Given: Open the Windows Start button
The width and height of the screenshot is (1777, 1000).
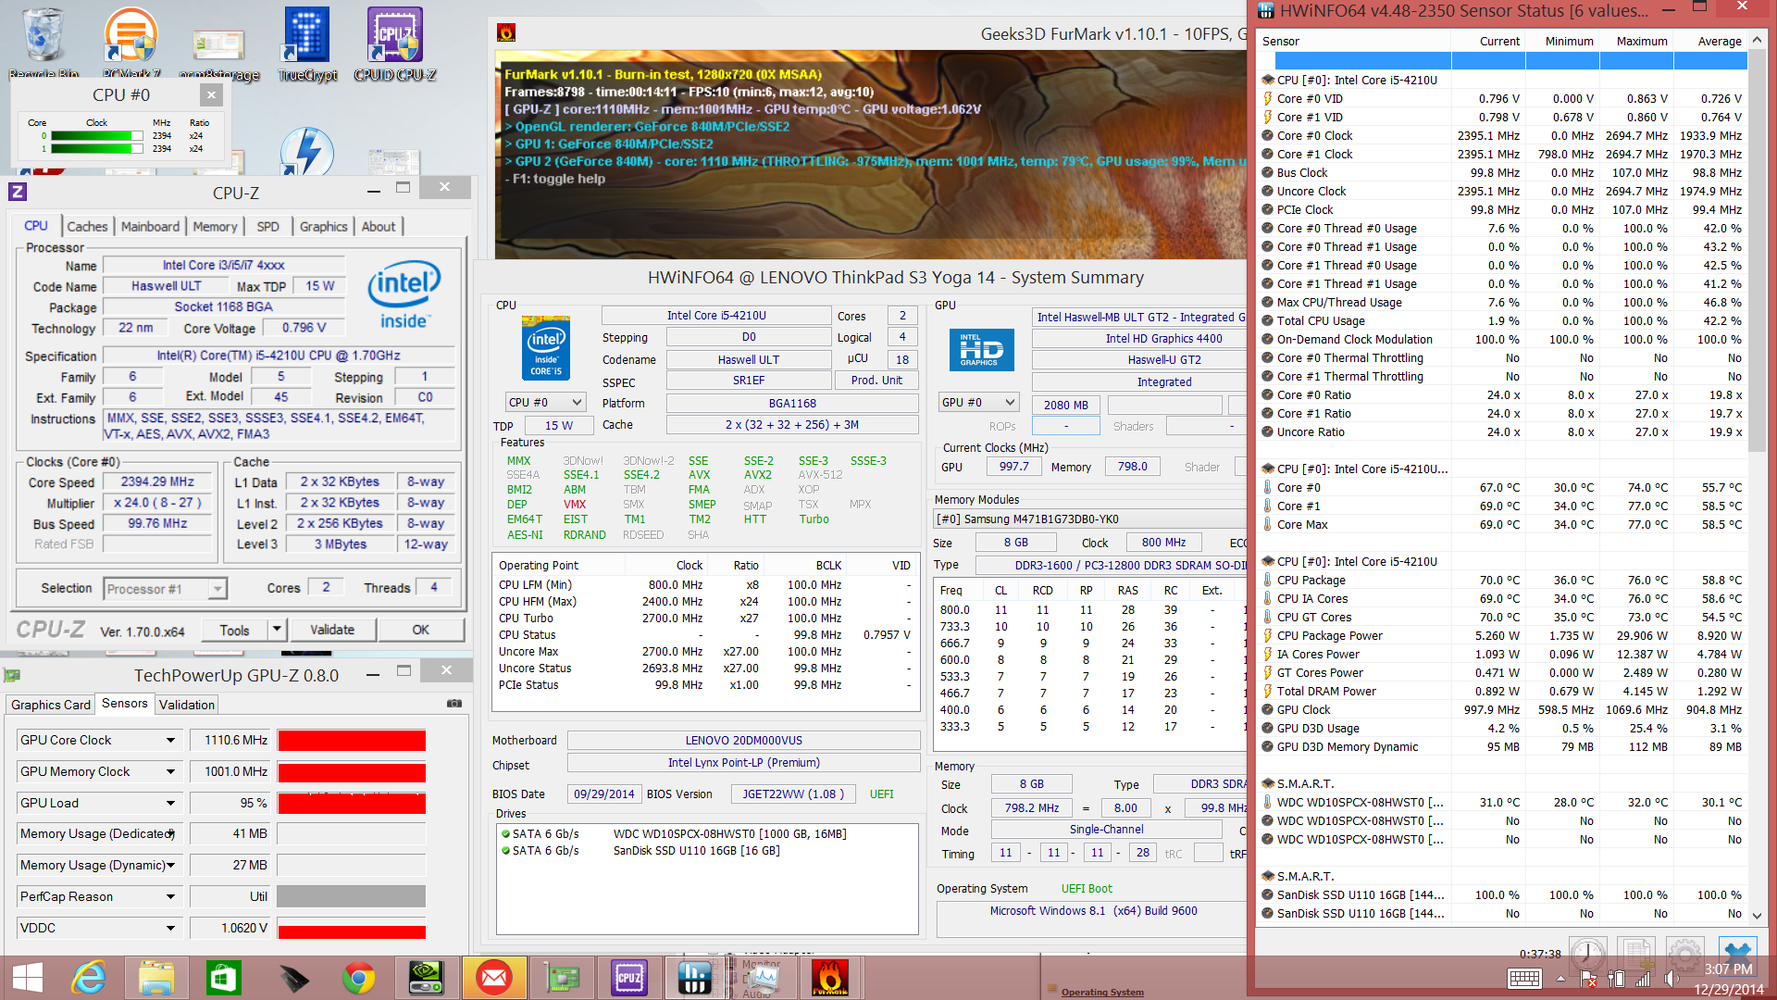Looking at the screenshot, I should point(28,978).
